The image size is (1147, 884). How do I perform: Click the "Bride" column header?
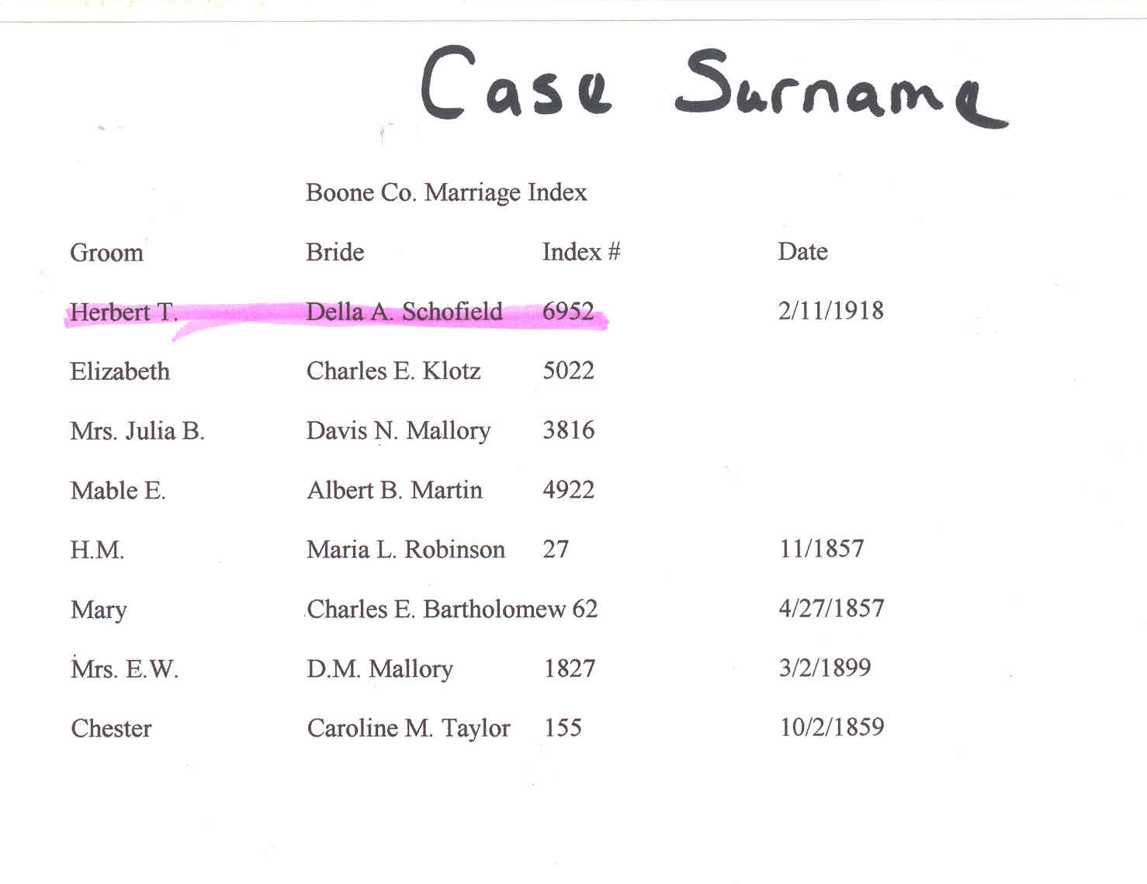[x=334, y=252]
